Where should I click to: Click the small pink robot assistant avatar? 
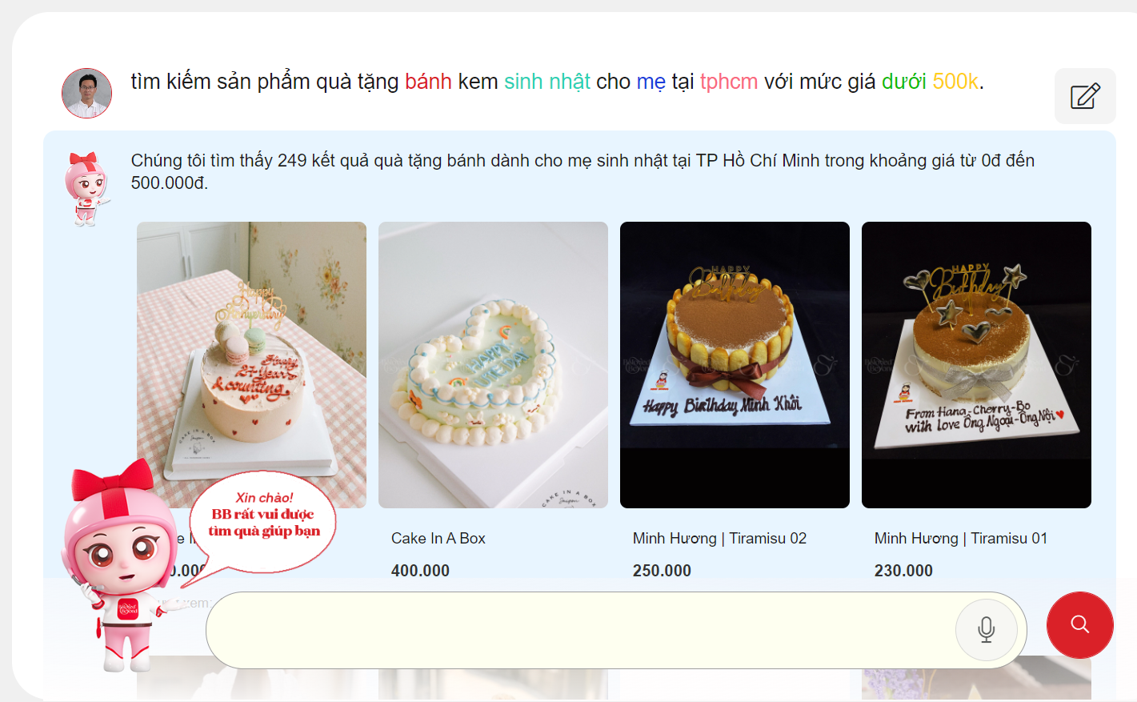(86, 189)
